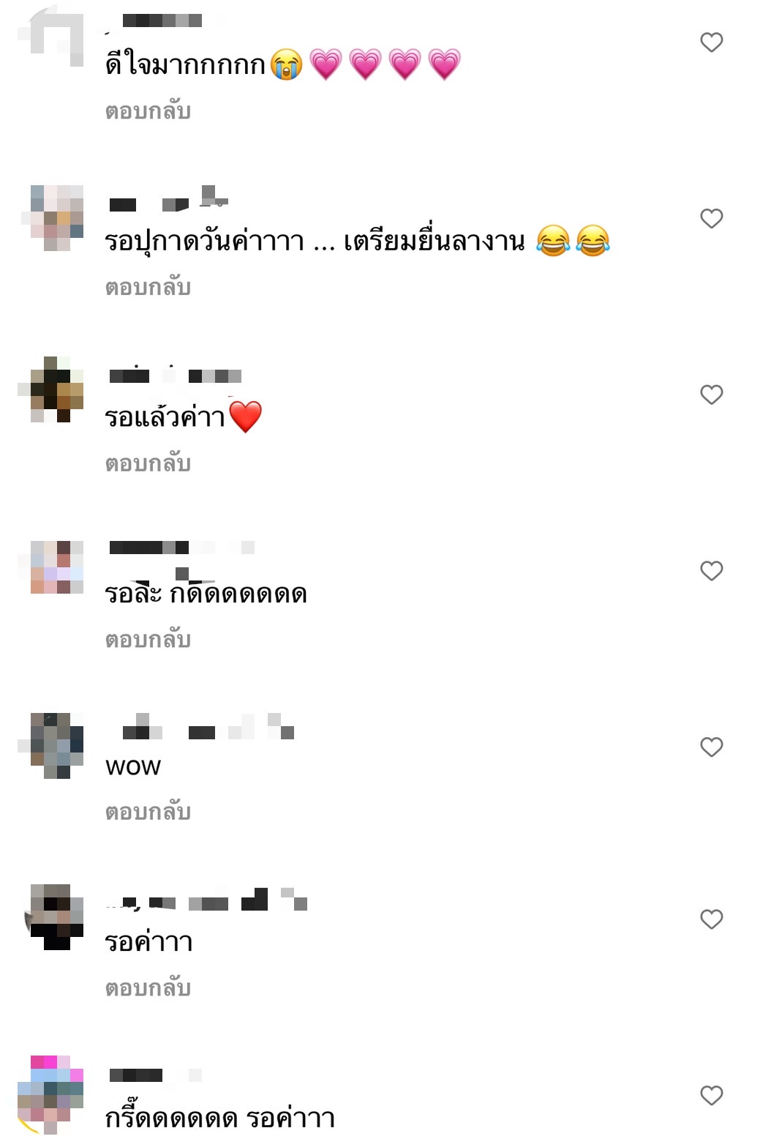Open username above the "wow" comment
This screenshot has width=771, height=1139.
(208, 727)
